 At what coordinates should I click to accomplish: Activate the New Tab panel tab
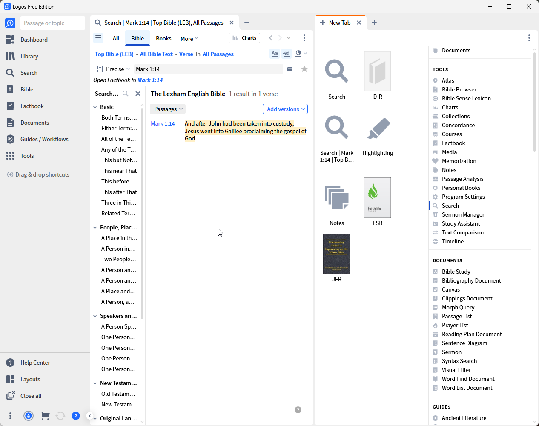(339, 23)
